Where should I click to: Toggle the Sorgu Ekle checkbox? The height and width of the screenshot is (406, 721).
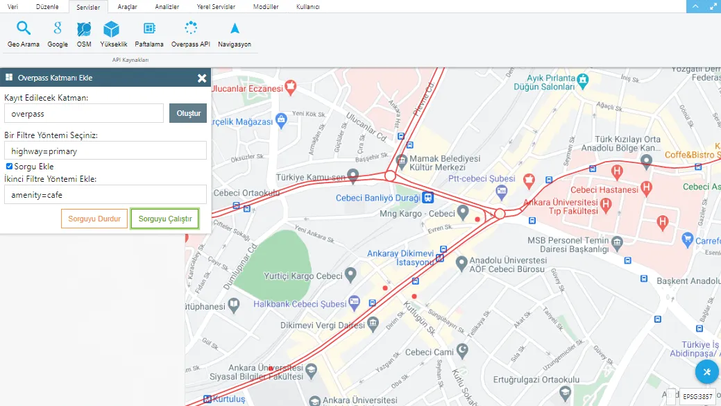coord(9,166)
